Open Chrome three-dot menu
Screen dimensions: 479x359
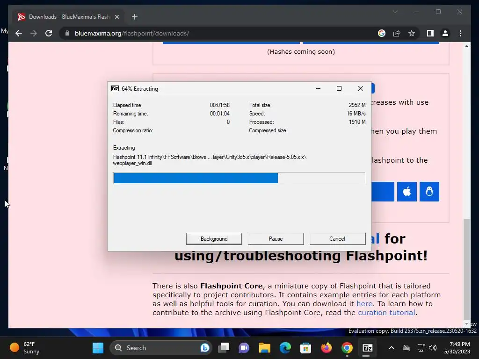(x=460, y=33)
